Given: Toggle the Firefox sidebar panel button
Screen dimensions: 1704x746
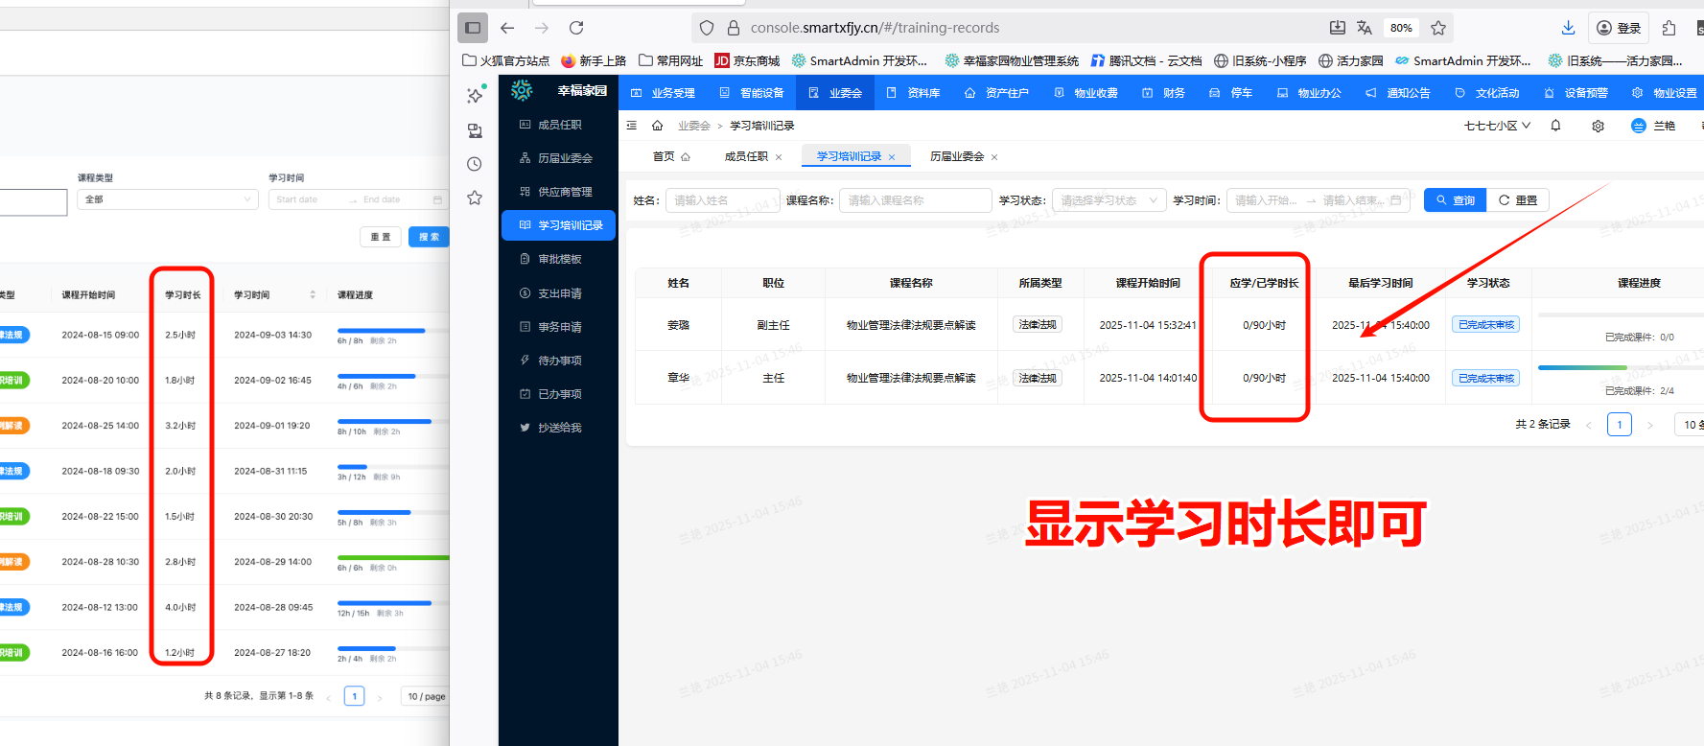Looking at the screenshot, I should pos(473,28).
